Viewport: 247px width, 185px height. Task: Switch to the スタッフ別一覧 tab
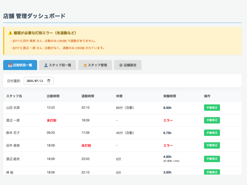tap(58, 65)
